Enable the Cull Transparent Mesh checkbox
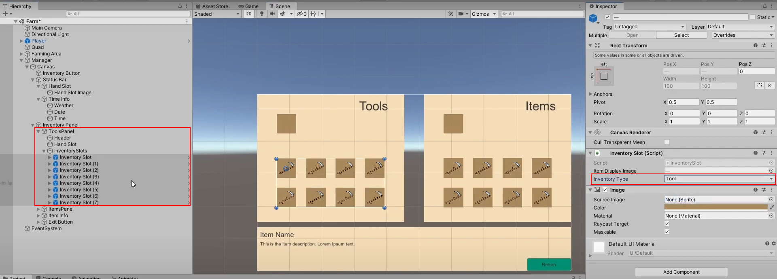Image resolution: width=777 pixels, height=279 pixels. 667,142
